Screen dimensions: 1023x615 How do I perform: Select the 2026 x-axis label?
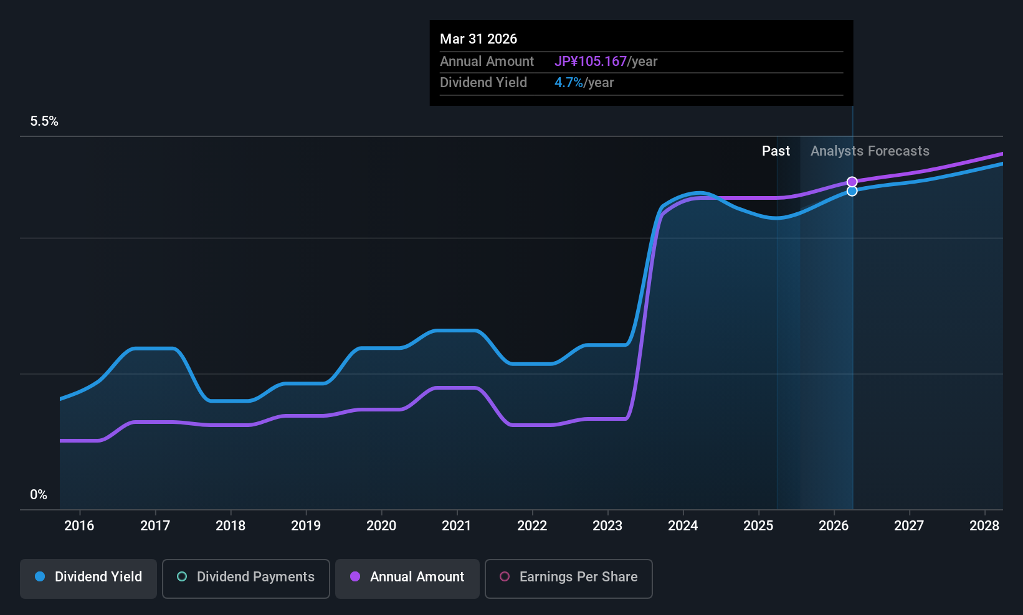coord(834,525)
